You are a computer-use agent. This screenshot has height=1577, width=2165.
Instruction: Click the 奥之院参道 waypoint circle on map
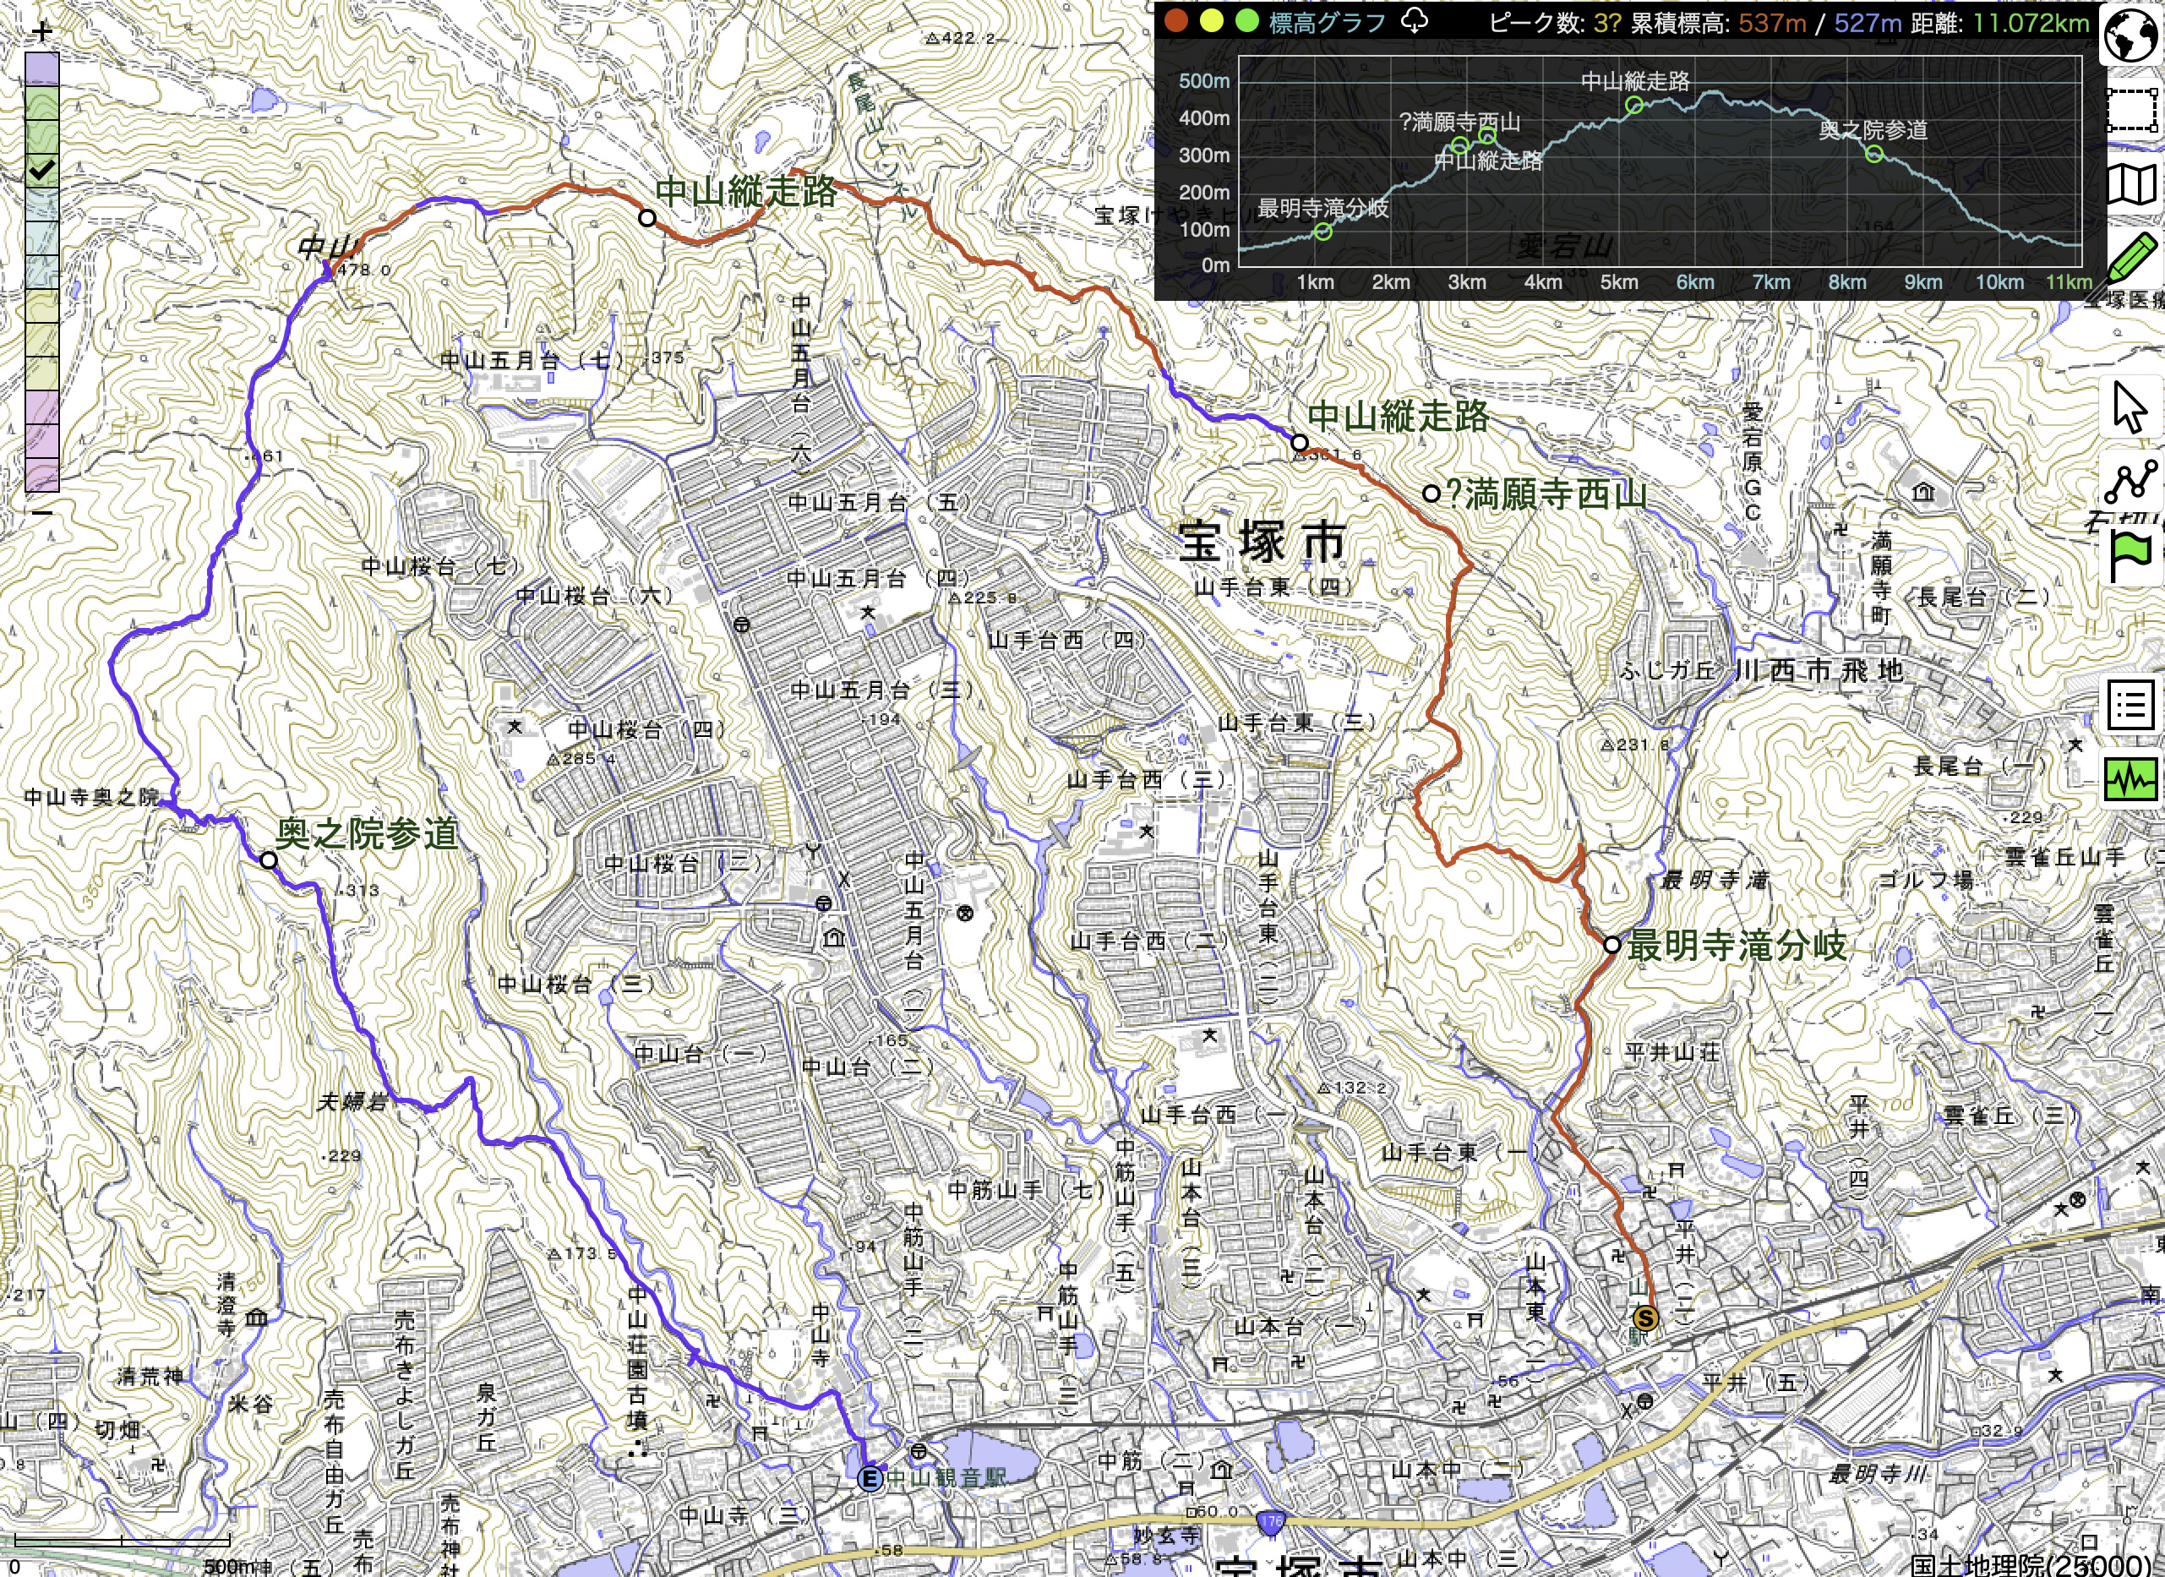(x=268, y=860)
